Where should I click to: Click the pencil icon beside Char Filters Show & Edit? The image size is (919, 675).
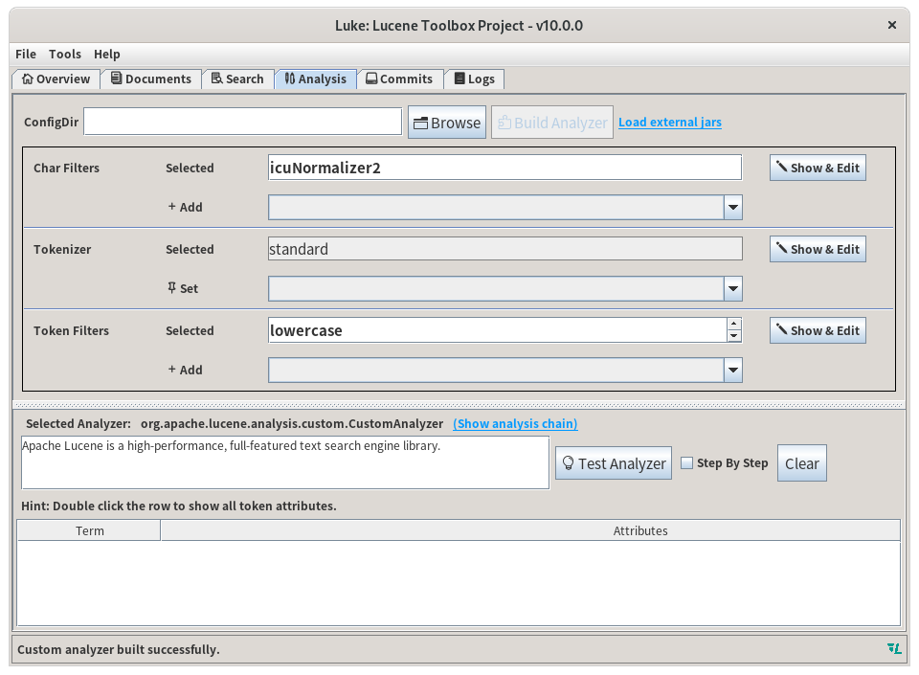(x=782, y=167)
